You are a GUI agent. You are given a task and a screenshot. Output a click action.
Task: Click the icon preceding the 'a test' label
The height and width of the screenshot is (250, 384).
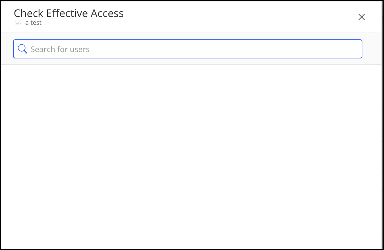17,22
